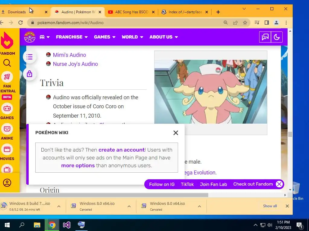This screenshot has width=309, height=231.
Task: Go forward in browser history
Action: click(11, 23)
